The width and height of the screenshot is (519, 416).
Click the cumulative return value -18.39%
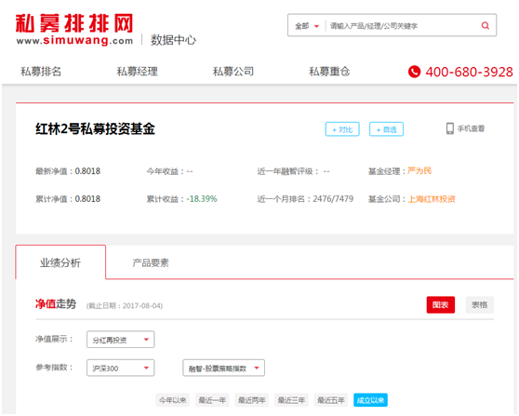(x=202, y=199)
